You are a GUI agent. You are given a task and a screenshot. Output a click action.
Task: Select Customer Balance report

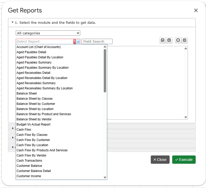coord(60,166)
